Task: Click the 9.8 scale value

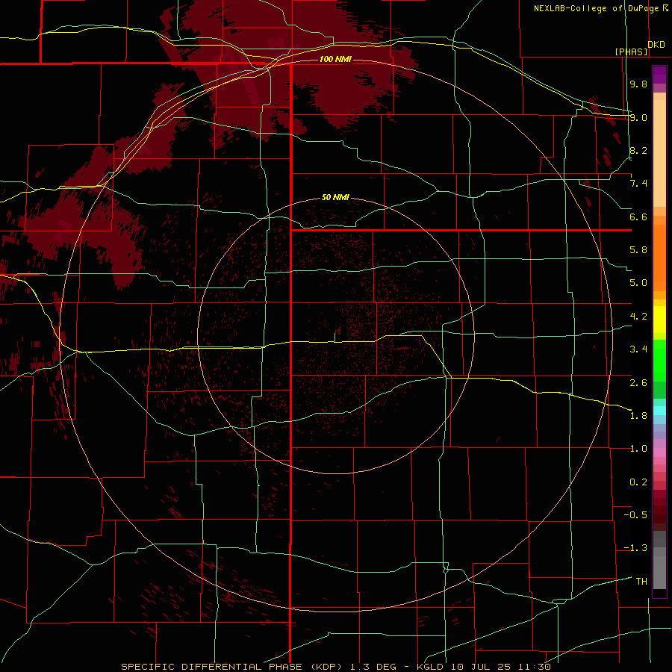Action: coord(638,84)
